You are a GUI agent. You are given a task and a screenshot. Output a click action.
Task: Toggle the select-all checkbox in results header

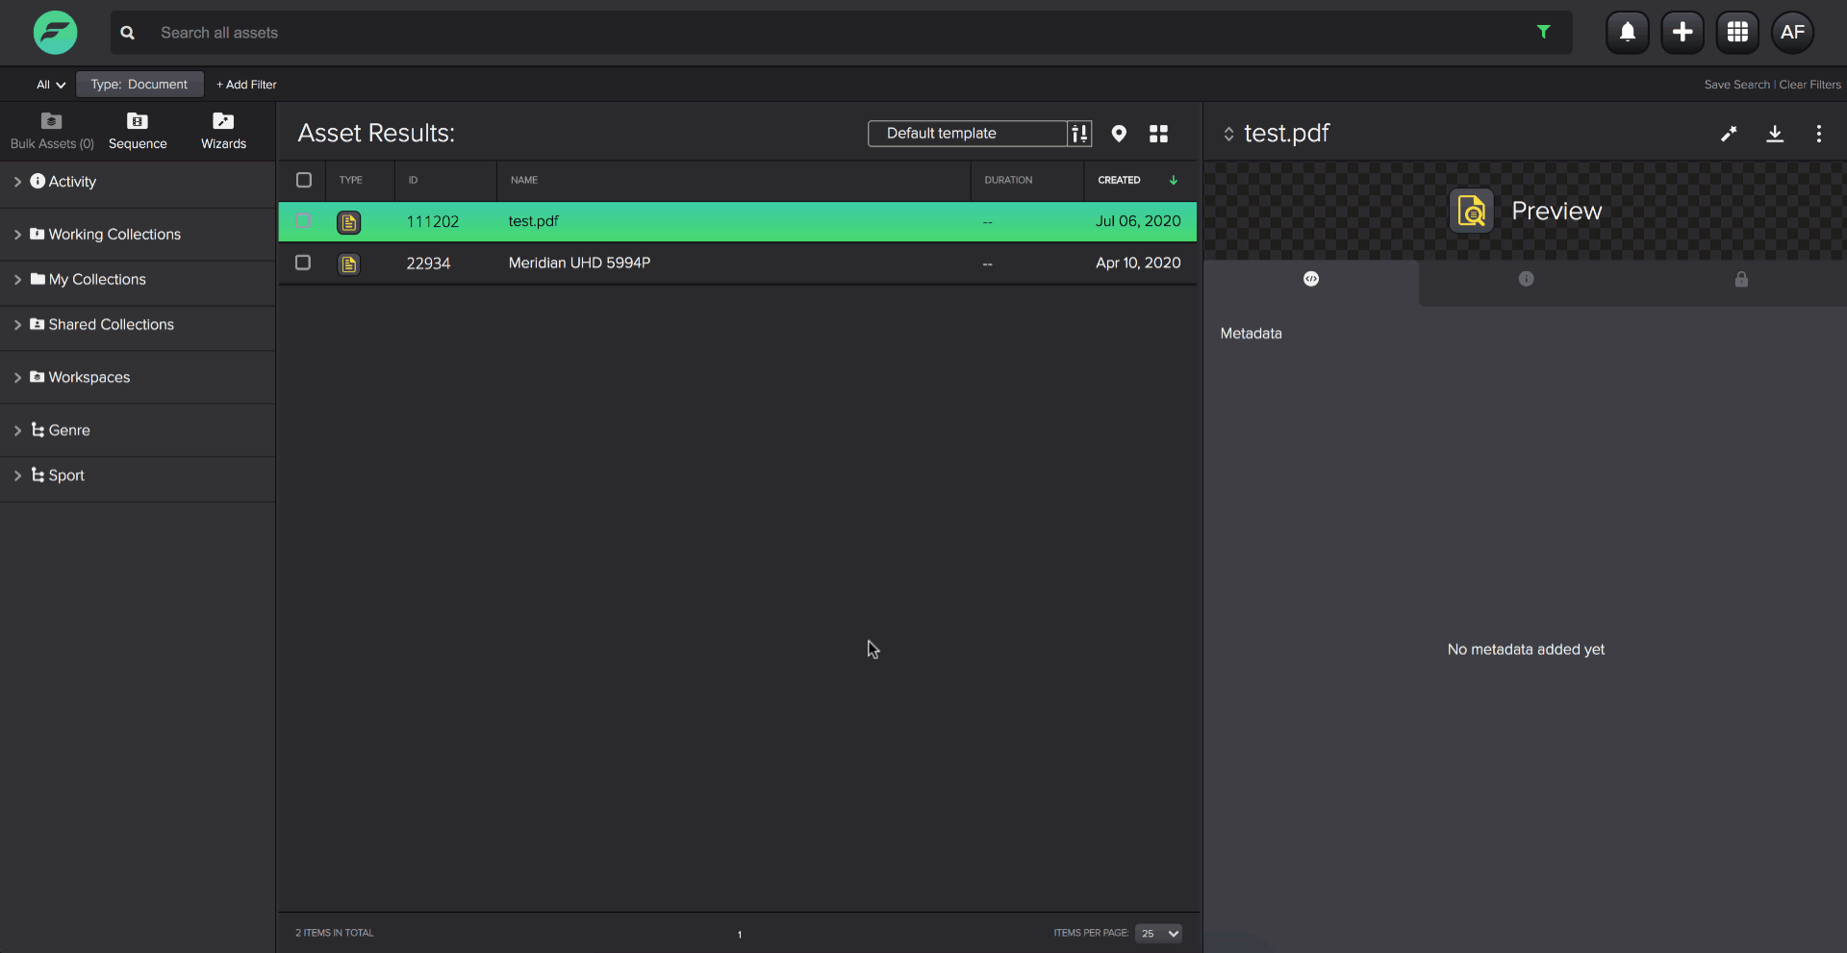coord(304,180)
